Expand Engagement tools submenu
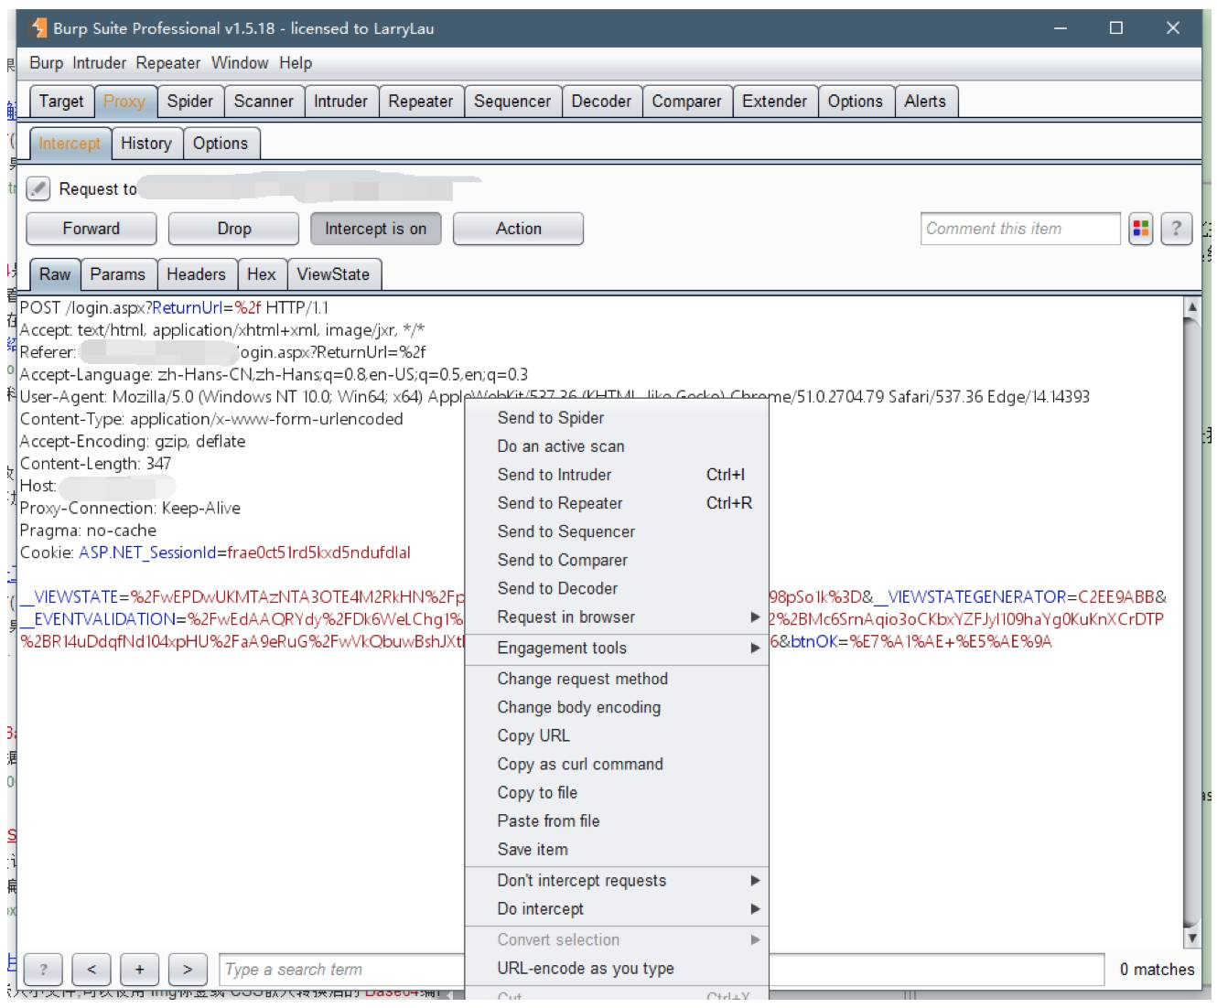1217x1008 pixels. [x=617, y=648]
